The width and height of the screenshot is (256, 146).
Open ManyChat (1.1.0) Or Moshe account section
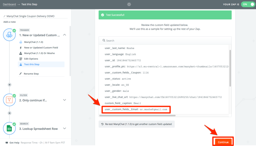[39, 53]
